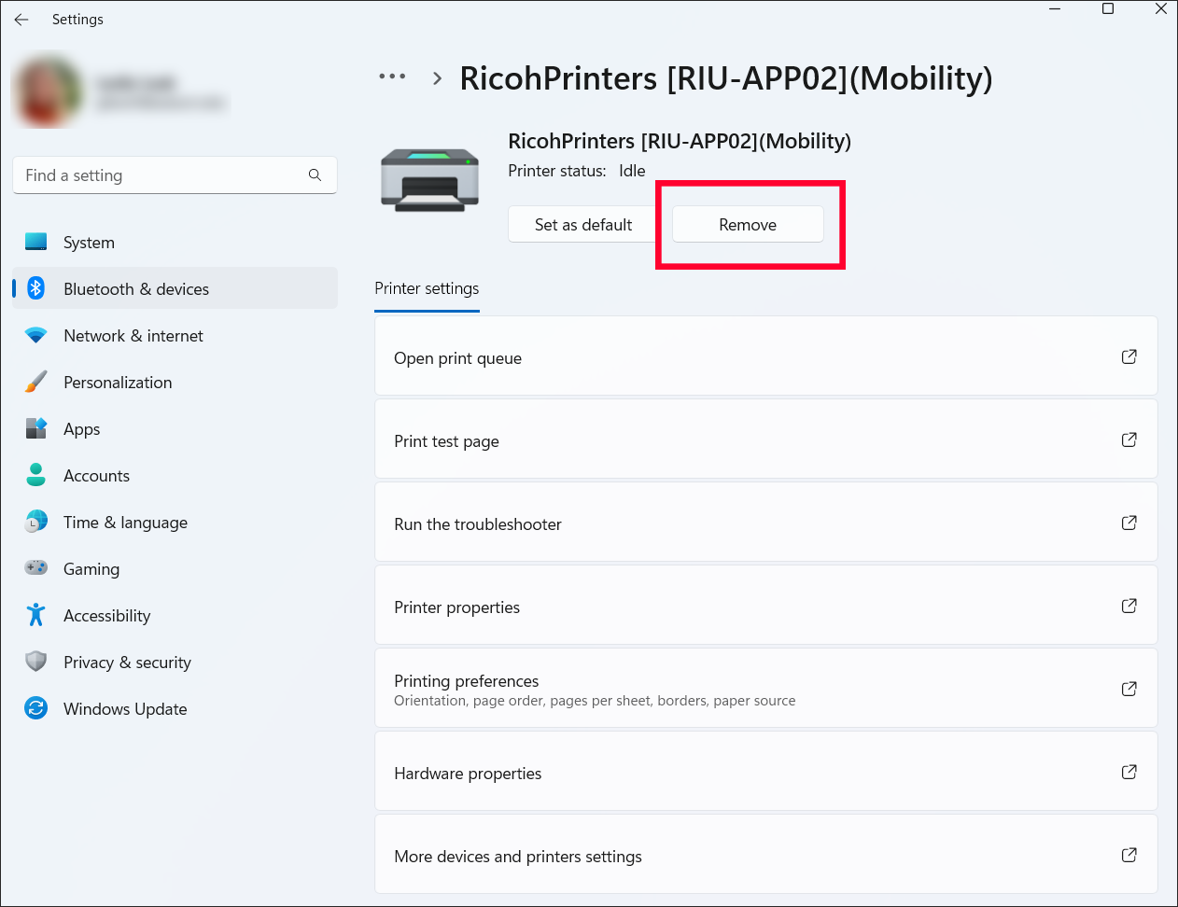
Task: Click the search magnifier icon
Action: [315, 175]
